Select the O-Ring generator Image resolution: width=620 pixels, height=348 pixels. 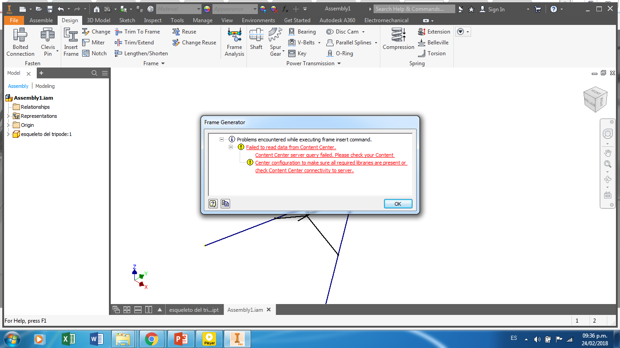click(x=343, y=53)
